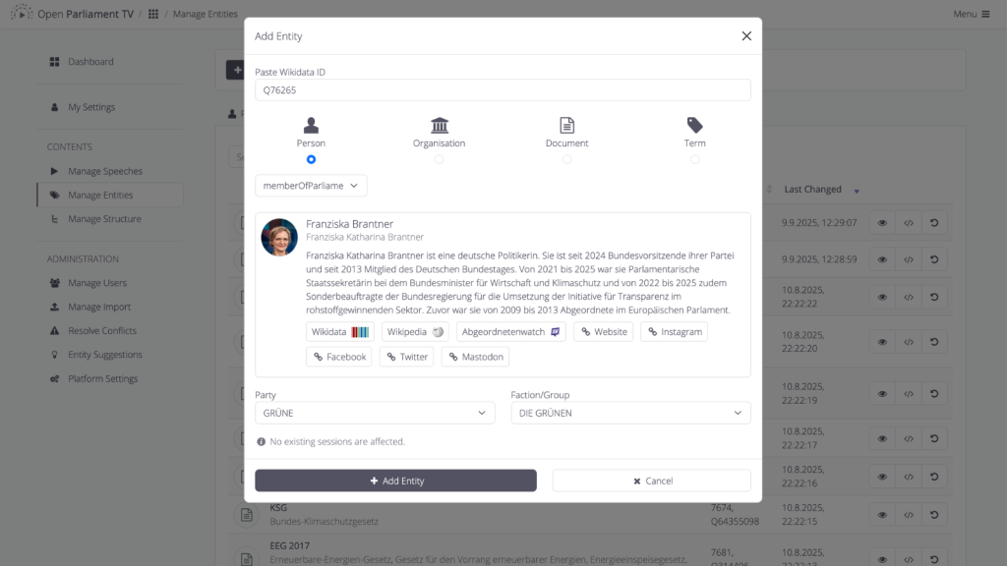The height and width of the screenshot is (566, 1007).
Task: Open the Party dropdown showing GRÜNE
Action: (x=375, y=413)
